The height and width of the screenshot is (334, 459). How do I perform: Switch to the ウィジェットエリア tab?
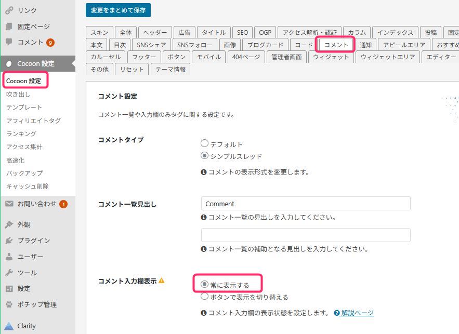pos(388,57)
